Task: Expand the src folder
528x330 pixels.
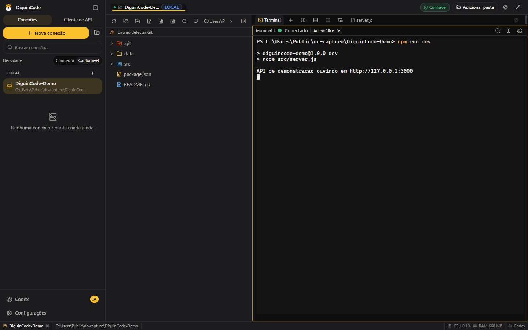Action: click(x=112, y=64)
